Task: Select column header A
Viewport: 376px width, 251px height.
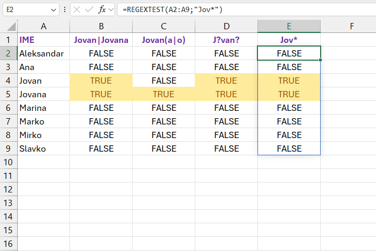Action: pos(43,26)
